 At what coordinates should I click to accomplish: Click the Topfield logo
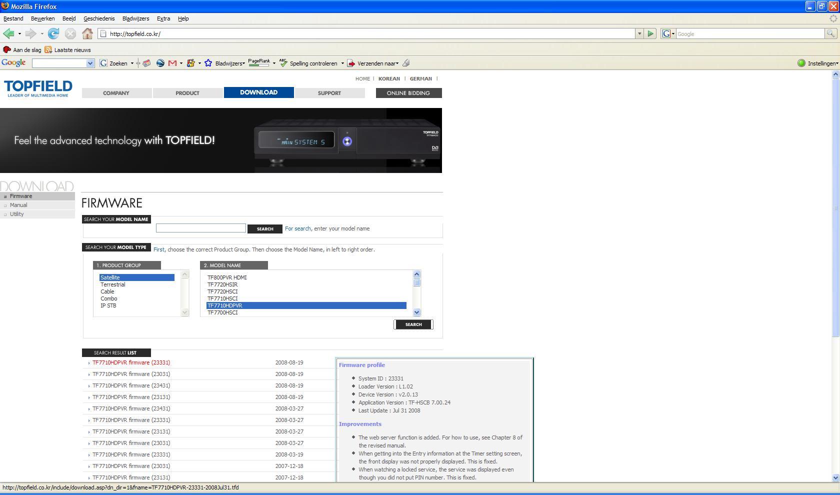pyautogui.click(x=38, y=88)
